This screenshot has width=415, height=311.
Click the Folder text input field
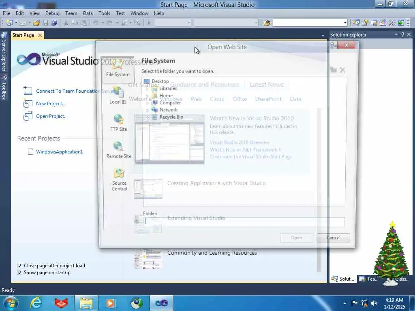click(x=244, y=222)
